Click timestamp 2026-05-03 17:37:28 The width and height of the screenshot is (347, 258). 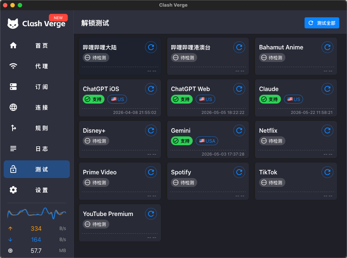223,154
